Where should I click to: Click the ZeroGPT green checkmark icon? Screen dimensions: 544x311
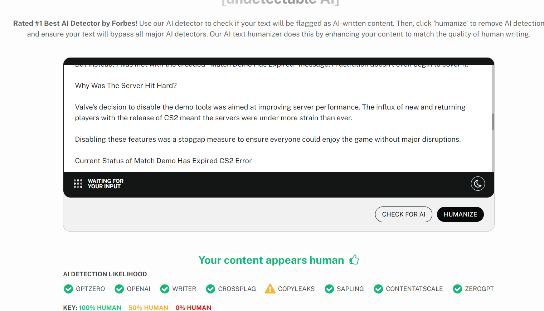[457, 289]
